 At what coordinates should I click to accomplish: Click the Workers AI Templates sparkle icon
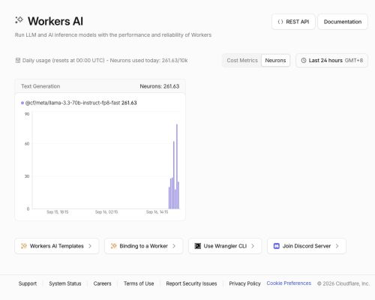tap(24, 246)
